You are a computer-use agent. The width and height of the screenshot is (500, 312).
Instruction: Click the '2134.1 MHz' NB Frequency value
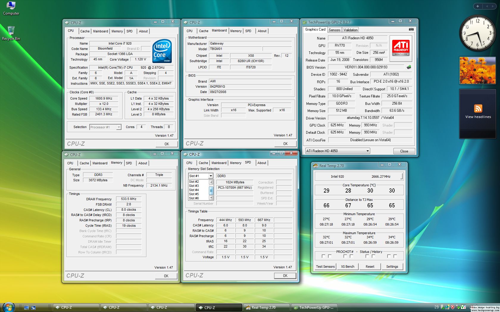(159, 185)
